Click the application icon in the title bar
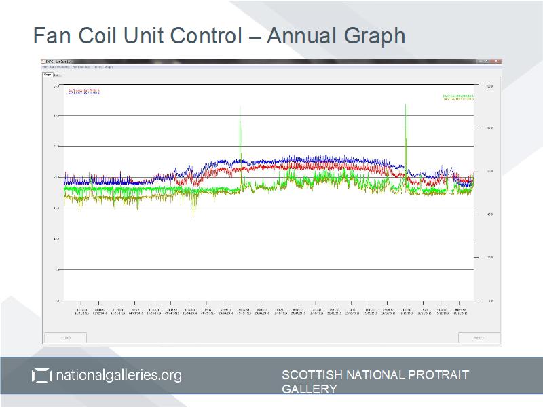543x407 pixels. pos(44,62)
